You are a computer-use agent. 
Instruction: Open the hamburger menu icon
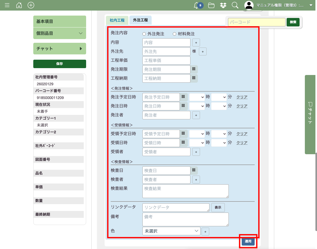coord(7,5)
